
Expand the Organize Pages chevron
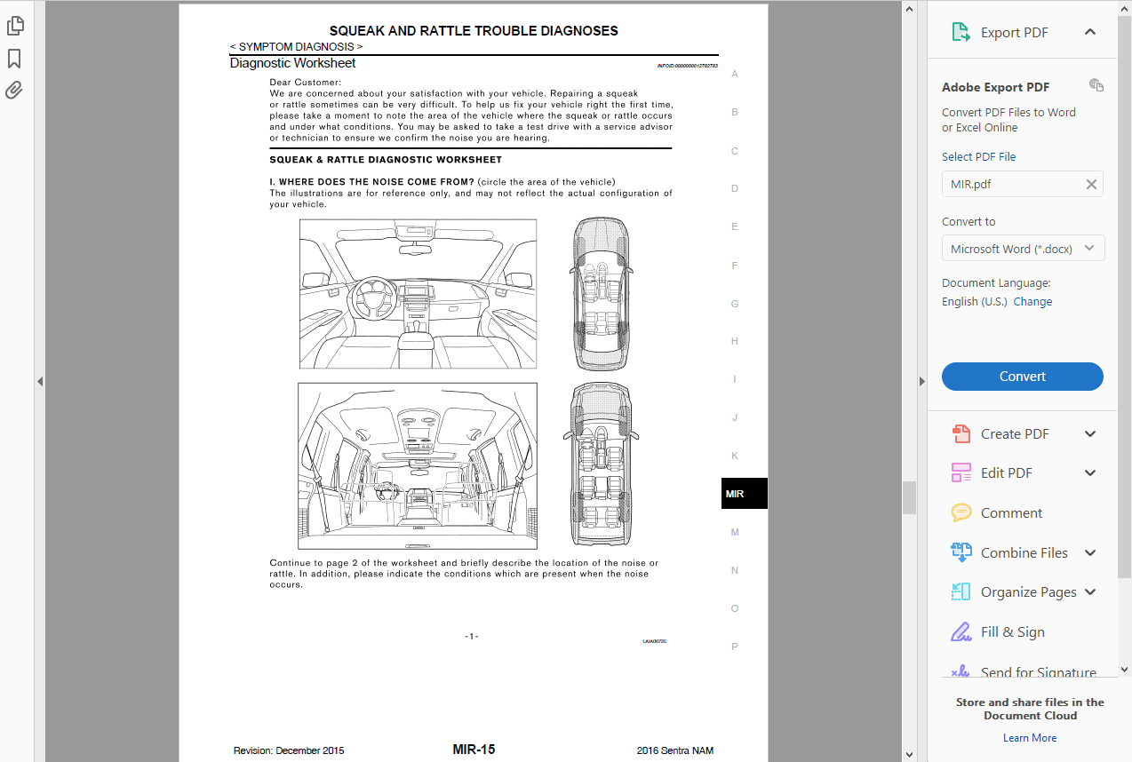tap(1090, 592)
